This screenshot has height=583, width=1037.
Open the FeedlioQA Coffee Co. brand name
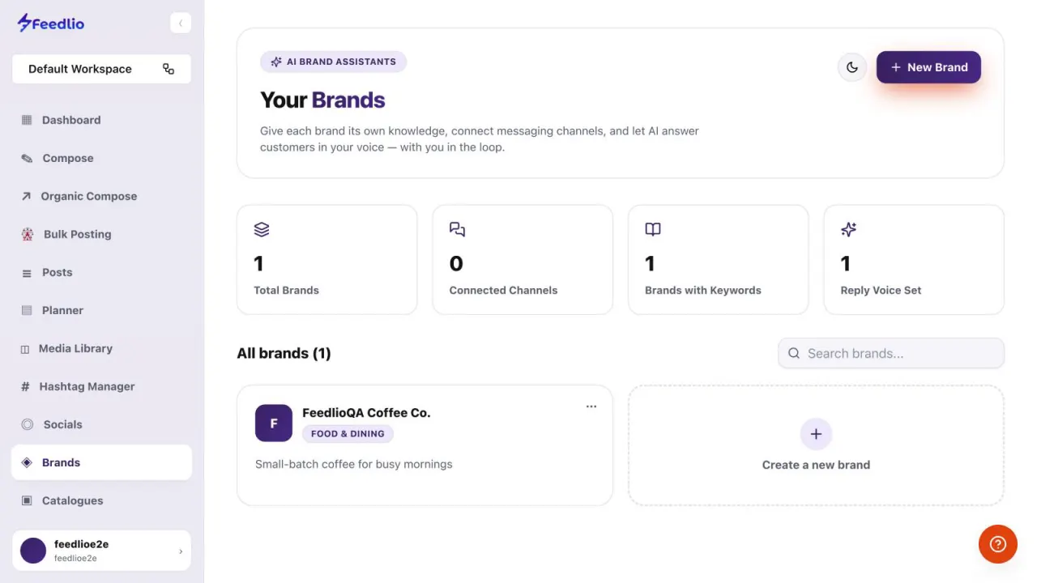tap(366, 413)
